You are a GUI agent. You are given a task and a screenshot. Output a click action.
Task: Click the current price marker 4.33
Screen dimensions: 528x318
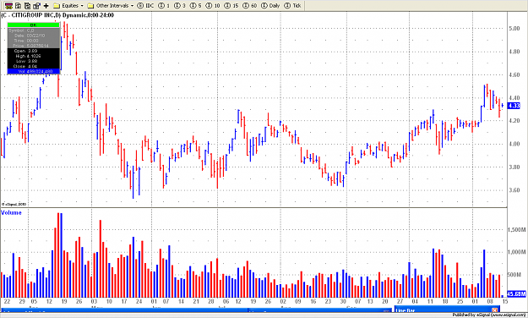pyautogui.click(x=514, y=106)
